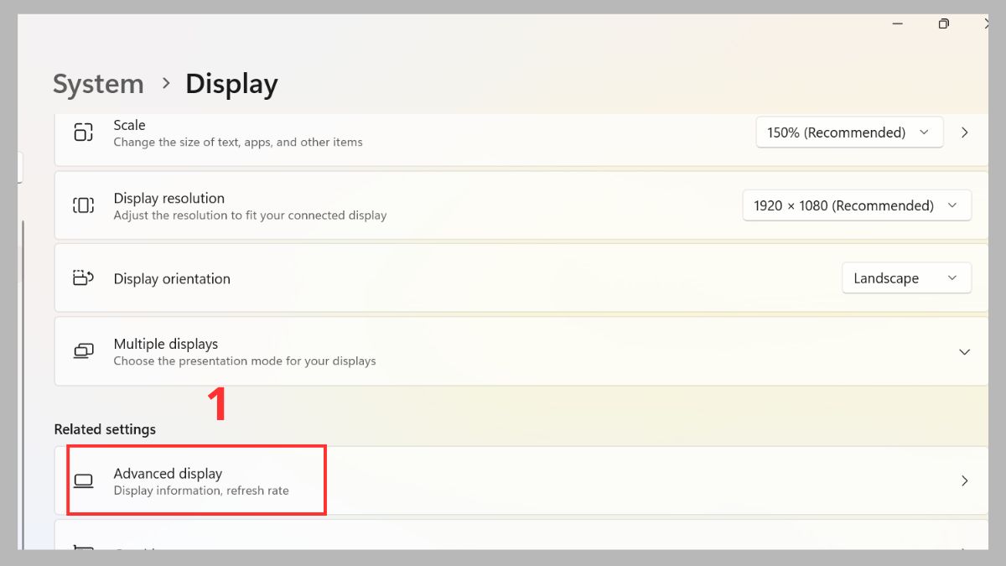Click the Scale settings icon
Viewport: 1006px width, 566px height.
pos(83,132)
